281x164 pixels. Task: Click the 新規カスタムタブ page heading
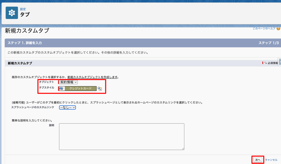(27, 31)
